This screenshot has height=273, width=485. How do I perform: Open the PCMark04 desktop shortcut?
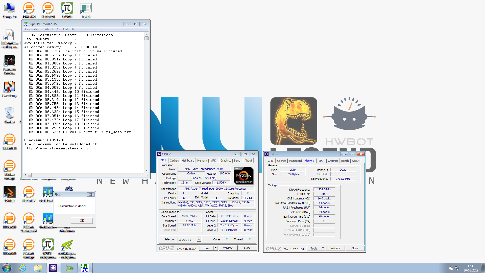[48, 10]
